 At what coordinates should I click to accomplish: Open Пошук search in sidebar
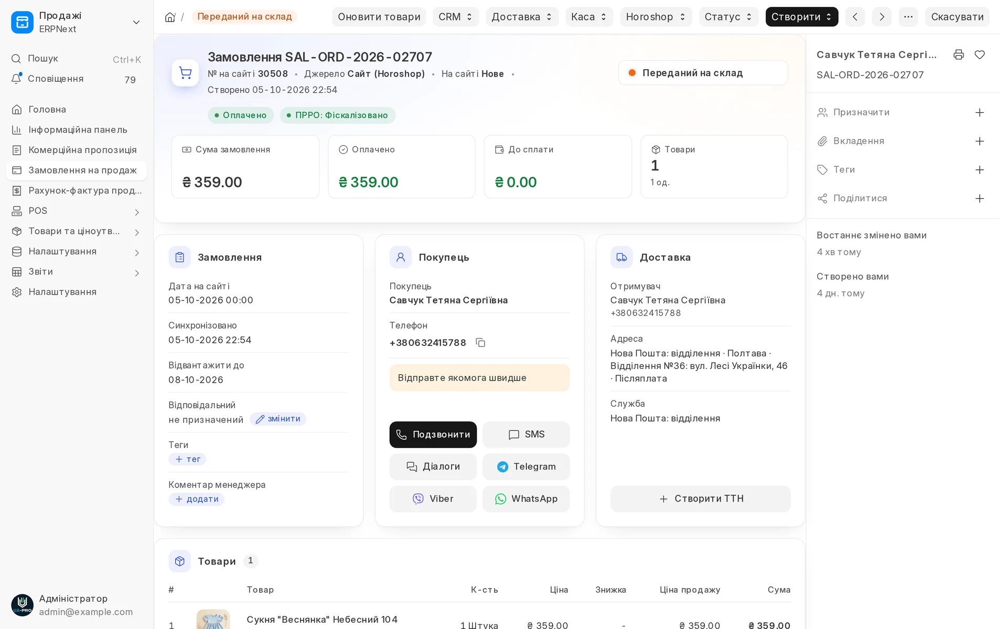pos(77,59)
